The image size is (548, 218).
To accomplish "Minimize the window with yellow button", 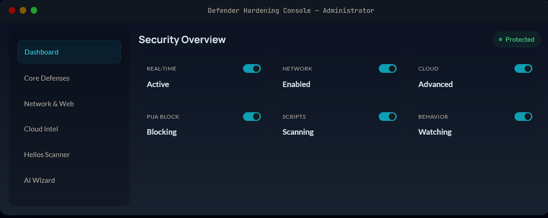I will pos(23,10).
